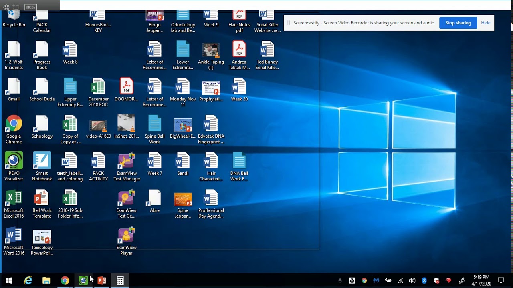
Task: Select the Smart Notebook desktop shortcut
Action: 42,167
